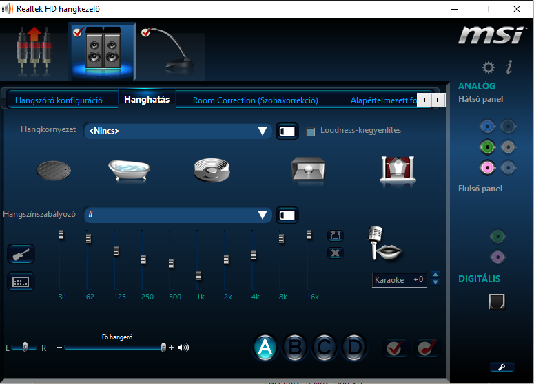Click the digital optical output connector
The height and width of the screenshot is (384, 534).
point(497,301)
